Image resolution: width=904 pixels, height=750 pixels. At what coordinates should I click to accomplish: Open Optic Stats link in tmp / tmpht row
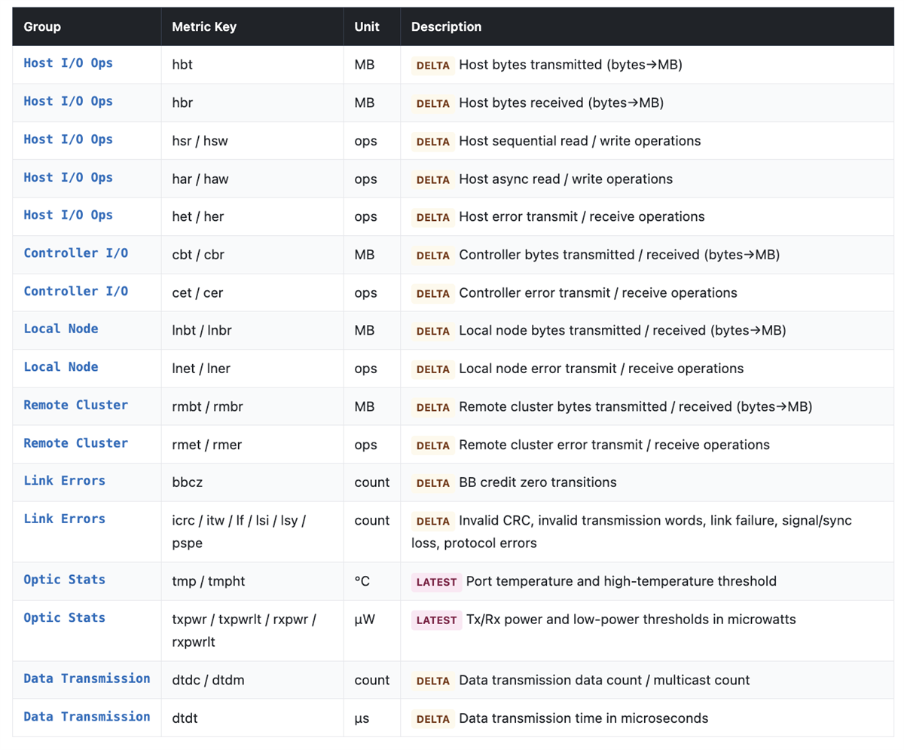[65, 580]
